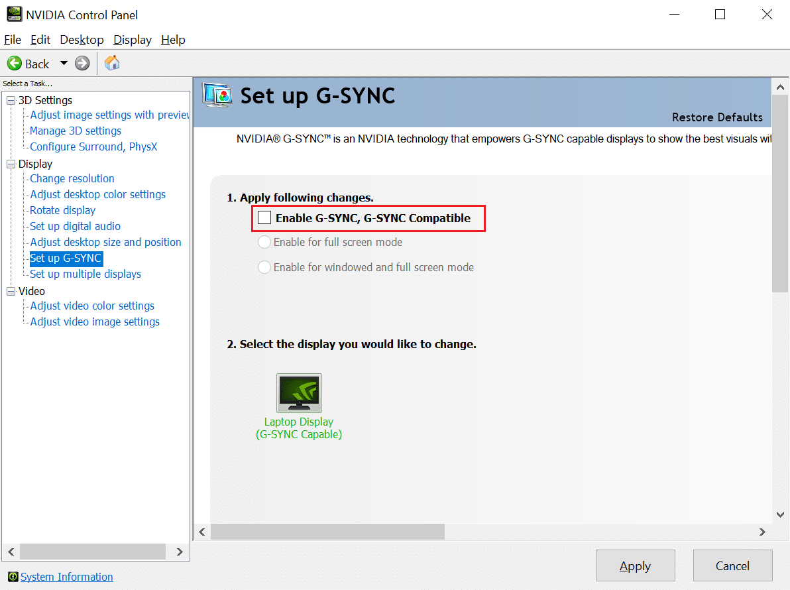Viewport: 790px width, 590px height.
Task: Select Manage 3D settings in sidebar
Action: coord(75,131)
